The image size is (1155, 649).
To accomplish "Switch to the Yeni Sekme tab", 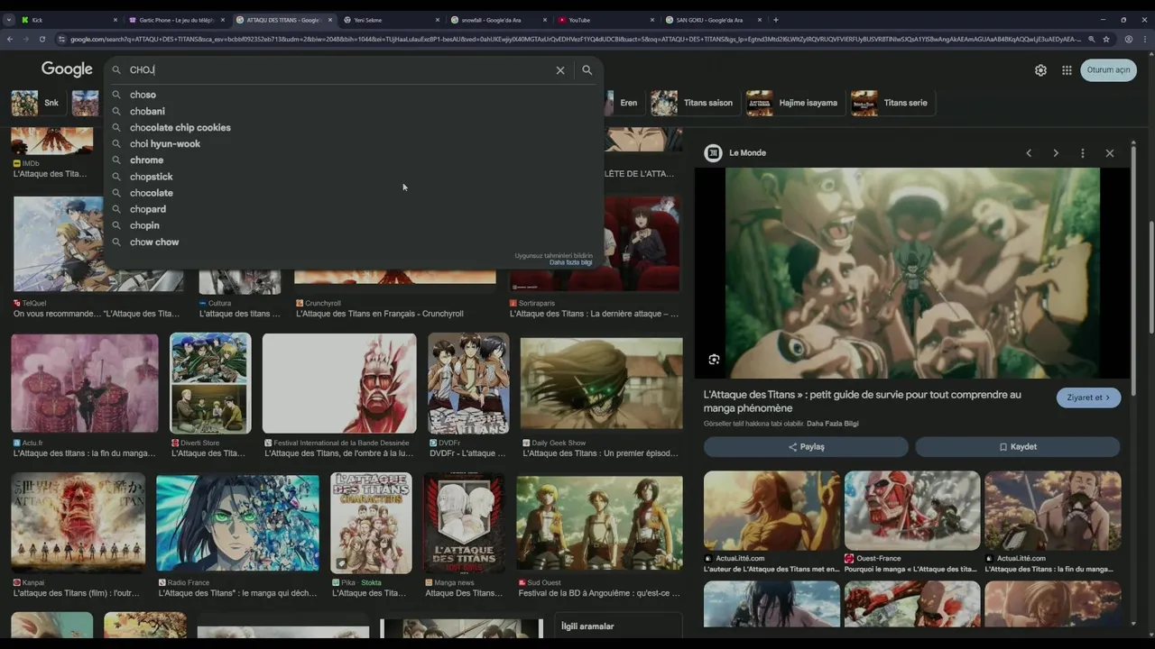I will pos(390,20).
